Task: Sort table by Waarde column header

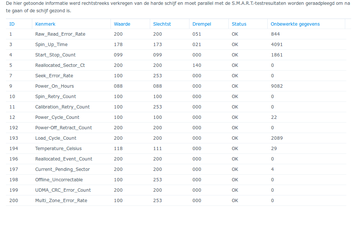Action: click(x=122, y=24)
